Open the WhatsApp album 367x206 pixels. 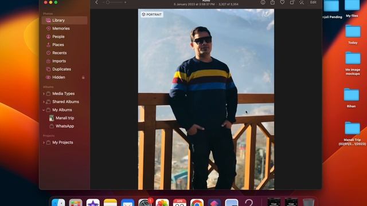click(x=64, y=126)
